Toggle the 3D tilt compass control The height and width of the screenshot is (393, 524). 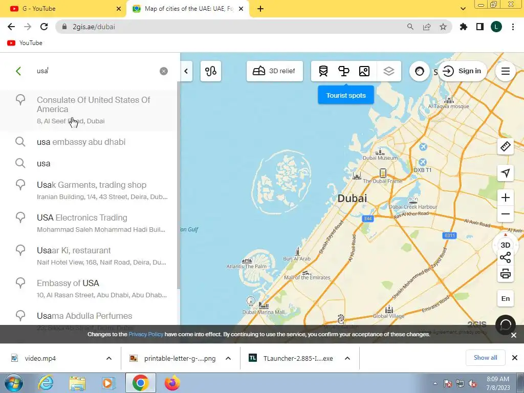505,244
